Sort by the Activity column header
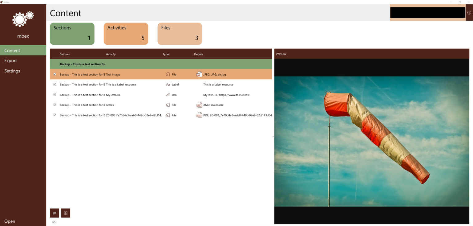 (x=111, y=54)
